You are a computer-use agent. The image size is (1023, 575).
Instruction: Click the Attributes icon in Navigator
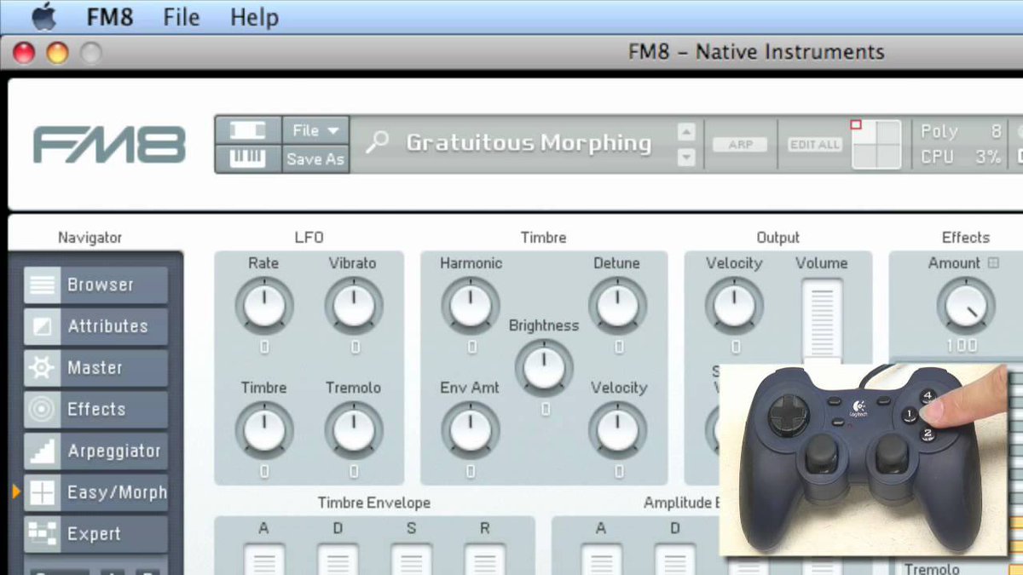42,326
